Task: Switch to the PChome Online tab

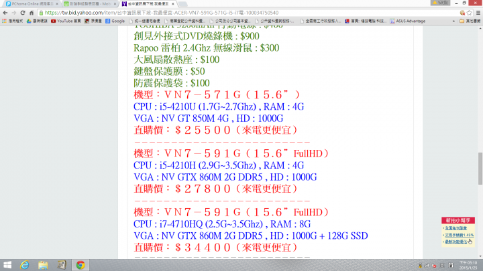Action: pos(30,4)
